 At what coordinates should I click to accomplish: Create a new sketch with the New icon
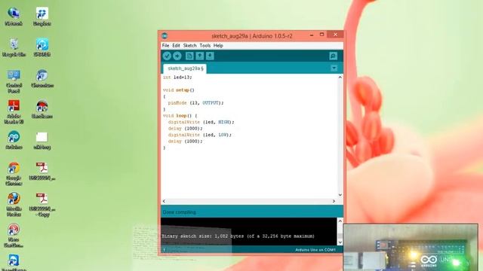click(x=189, y=56)
